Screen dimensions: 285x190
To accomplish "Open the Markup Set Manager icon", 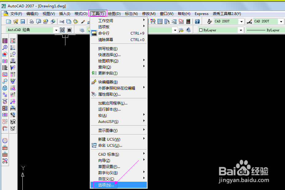I will point(181,21).
